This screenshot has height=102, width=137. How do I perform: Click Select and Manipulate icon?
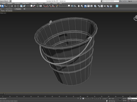click(38, 6)
